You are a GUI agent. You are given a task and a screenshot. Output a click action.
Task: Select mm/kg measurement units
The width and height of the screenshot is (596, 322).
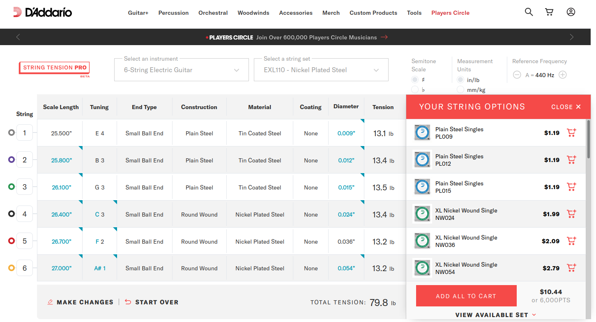(460, 89)
